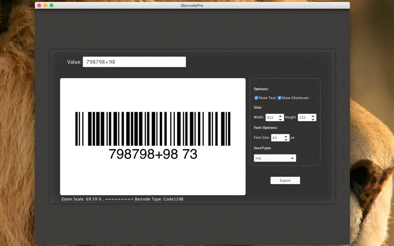Decrease Height with the down arrow
Viewport: 394px width, 246px height.
coord(313,119)
